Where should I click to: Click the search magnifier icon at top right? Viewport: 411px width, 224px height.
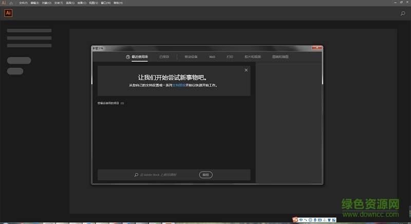(403, 14)
